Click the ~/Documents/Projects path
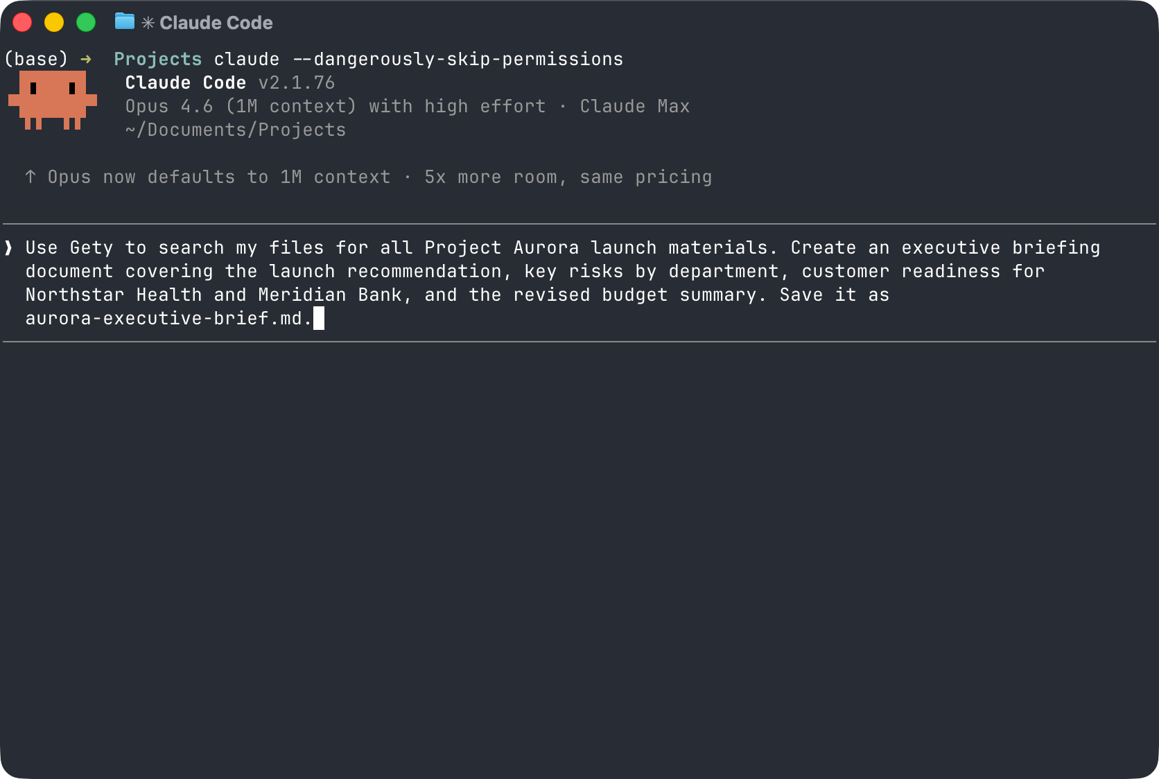The width and height of the screenshot is (1159, 779). pos(235,130)
